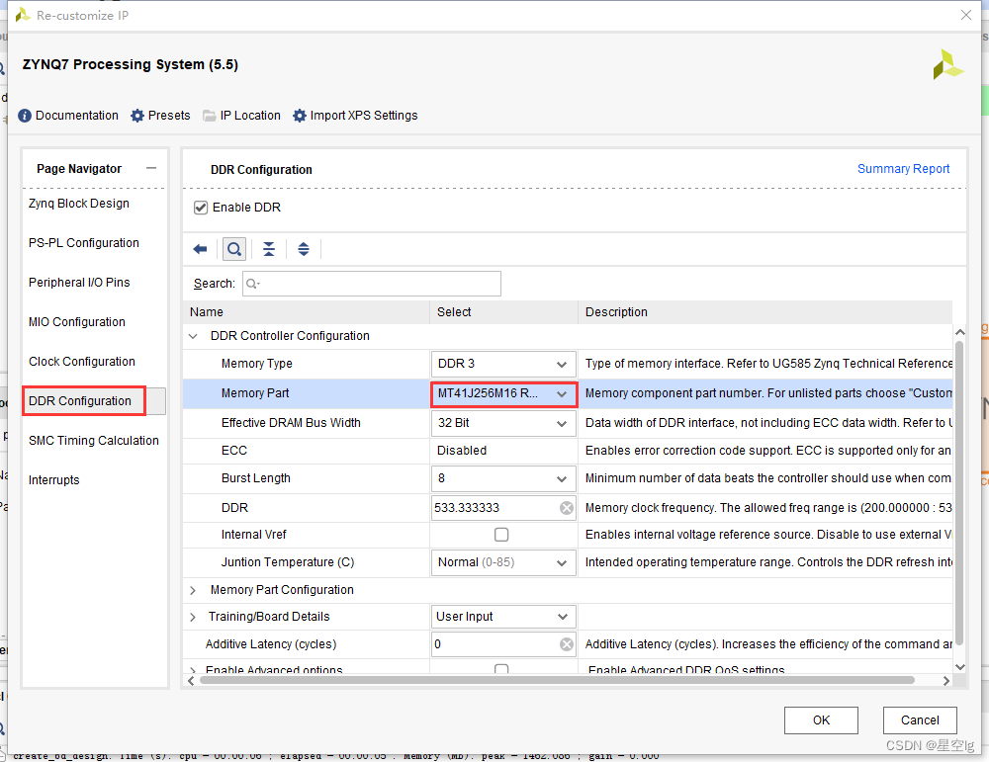
Task: Open Training/Board Details dropdown
Action: click(503, 617)
